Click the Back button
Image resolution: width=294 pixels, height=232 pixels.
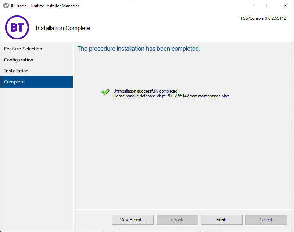[177, 220]
